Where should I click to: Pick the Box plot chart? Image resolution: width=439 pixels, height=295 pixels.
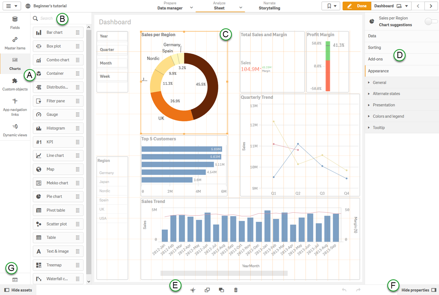[x=58, y=46]
